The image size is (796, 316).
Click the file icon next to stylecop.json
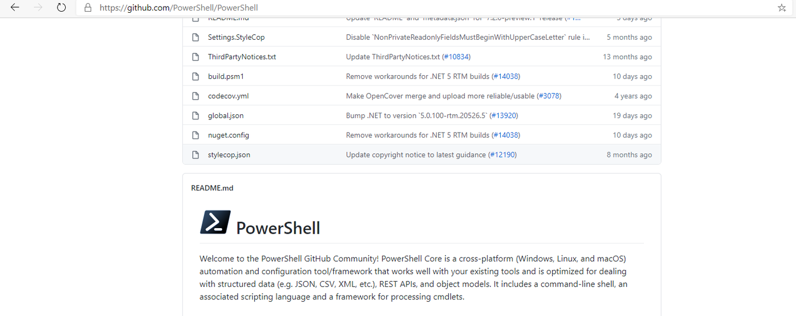point(195,155)
